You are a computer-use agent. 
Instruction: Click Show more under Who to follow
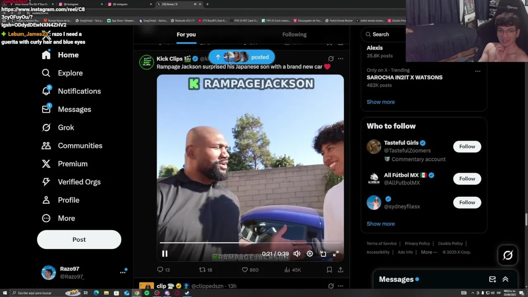point(381,224)
